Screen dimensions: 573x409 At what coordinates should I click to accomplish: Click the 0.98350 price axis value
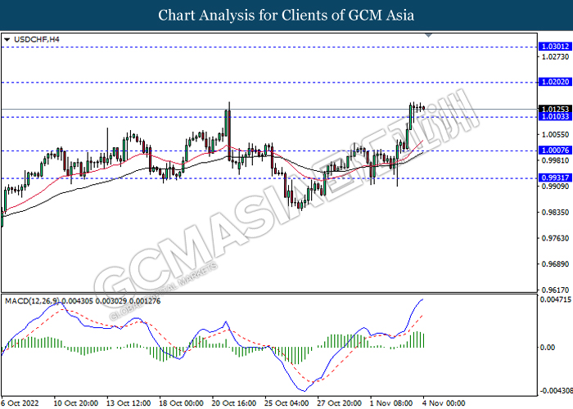[x=555, y=212]
